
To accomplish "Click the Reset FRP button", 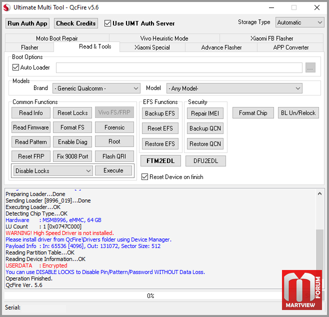I will click(31, 156).
